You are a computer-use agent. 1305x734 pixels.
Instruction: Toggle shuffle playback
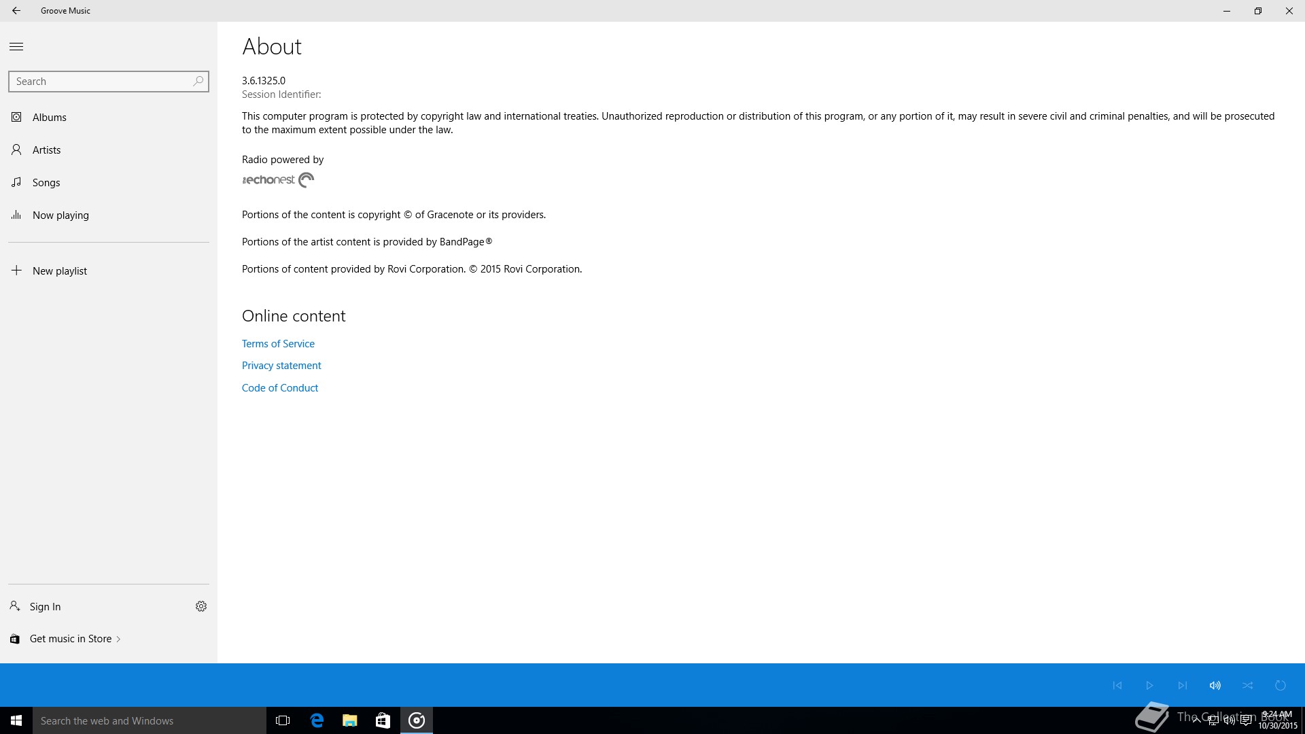pyautogui.click(x=1248, y=685)
